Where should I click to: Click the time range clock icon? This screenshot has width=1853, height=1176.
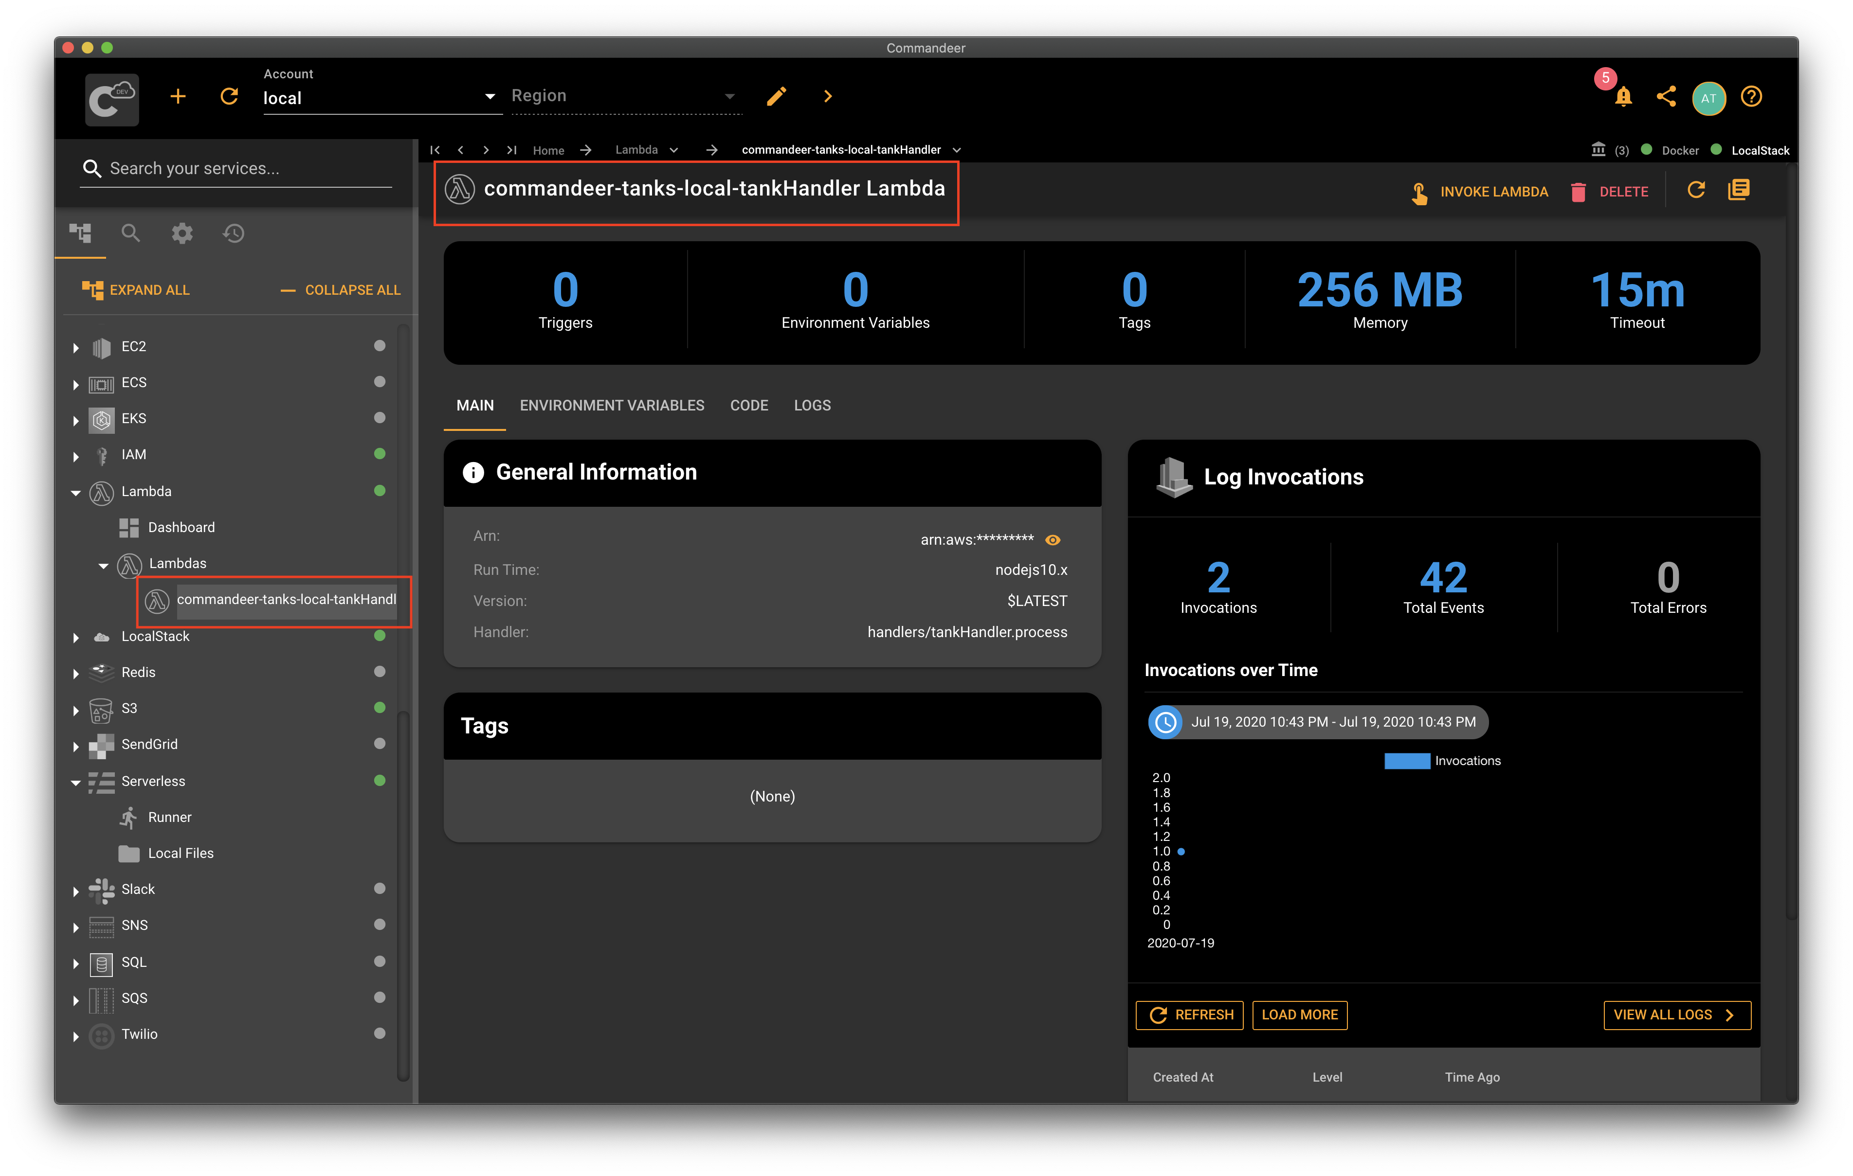(1166, 722)
